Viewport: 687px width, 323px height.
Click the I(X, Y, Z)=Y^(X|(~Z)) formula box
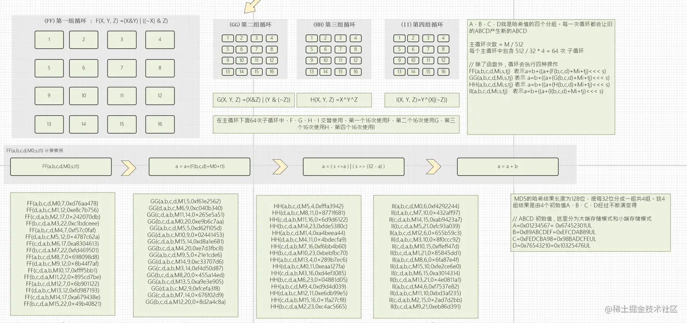pyautogui.click(x=422, y=100)
